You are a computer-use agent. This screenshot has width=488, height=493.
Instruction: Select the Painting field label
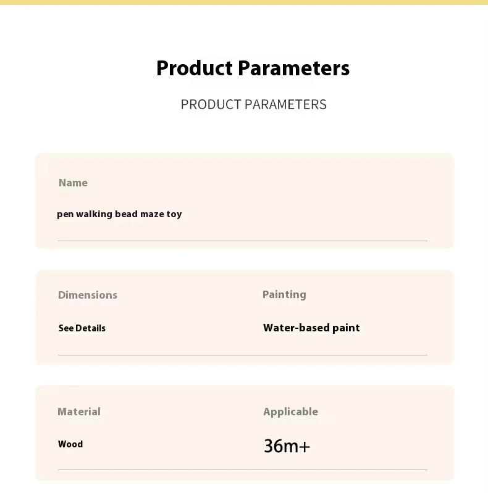coord(284,294)
